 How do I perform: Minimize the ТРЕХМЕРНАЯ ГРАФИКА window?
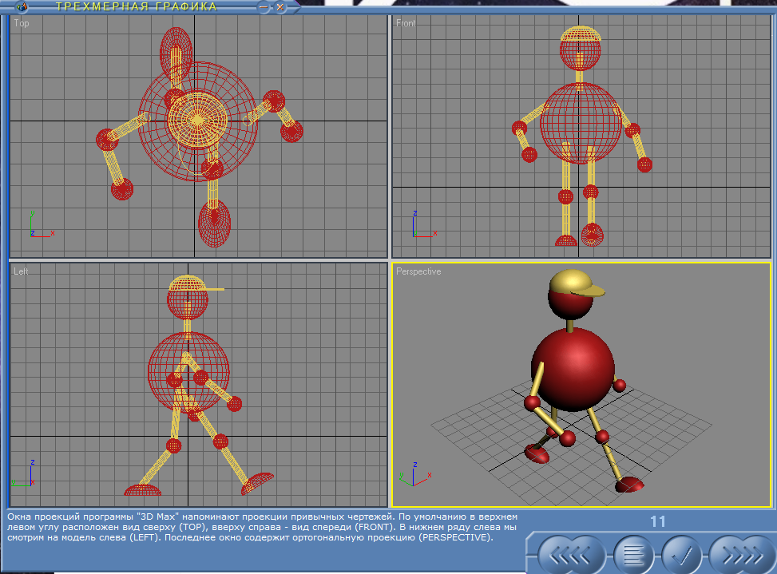tap(264, 7)
